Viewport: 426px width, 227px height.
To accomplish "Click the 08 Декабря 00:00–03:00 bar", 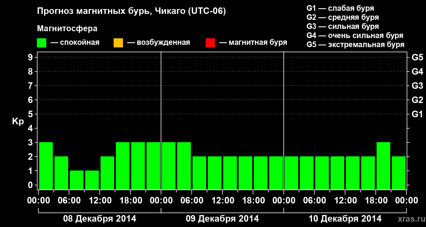I will coord(46,166).
